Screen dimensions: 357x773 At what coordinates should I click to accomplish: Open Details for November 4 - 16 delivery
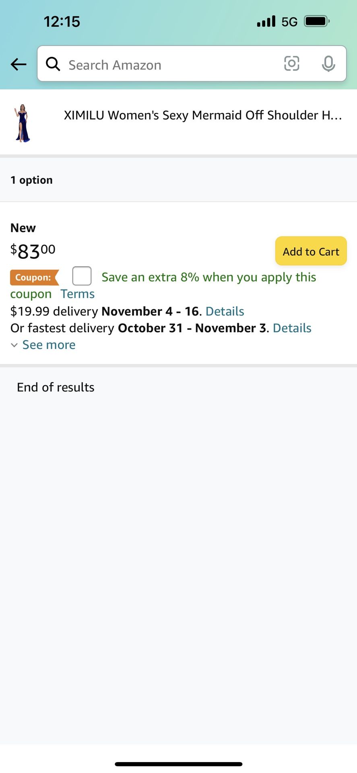pyautogui.click(x=225, y=311)
